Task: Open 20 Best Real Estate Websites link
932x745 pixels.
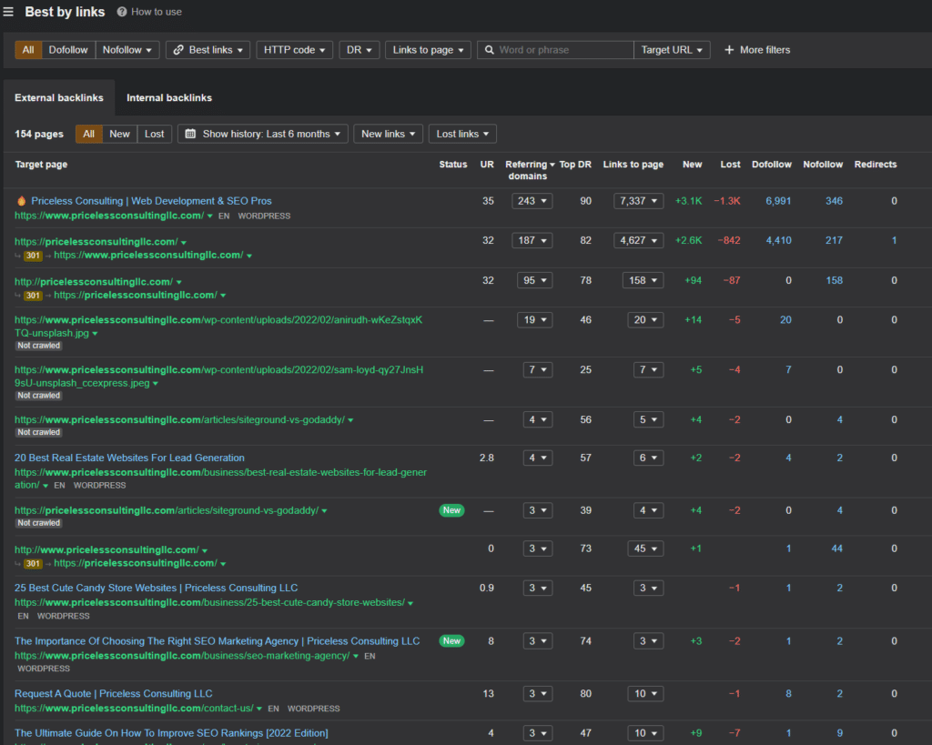Action: (x=129, y=458)
